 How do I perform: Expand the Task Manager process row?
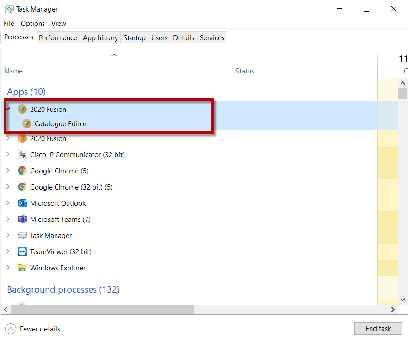(x=8, y=235)
